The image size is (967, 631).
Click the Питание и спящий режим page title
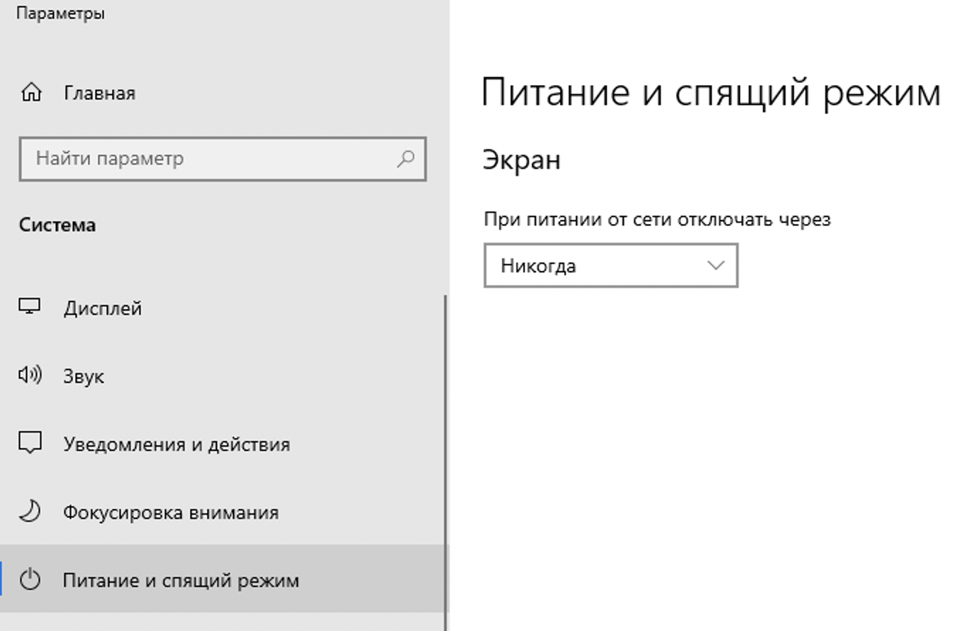(711, 94)
